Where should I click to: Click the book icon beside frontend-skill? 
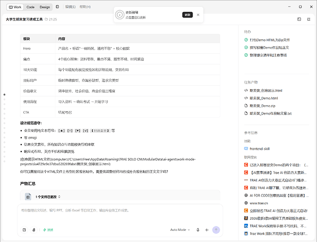[246, 148]
